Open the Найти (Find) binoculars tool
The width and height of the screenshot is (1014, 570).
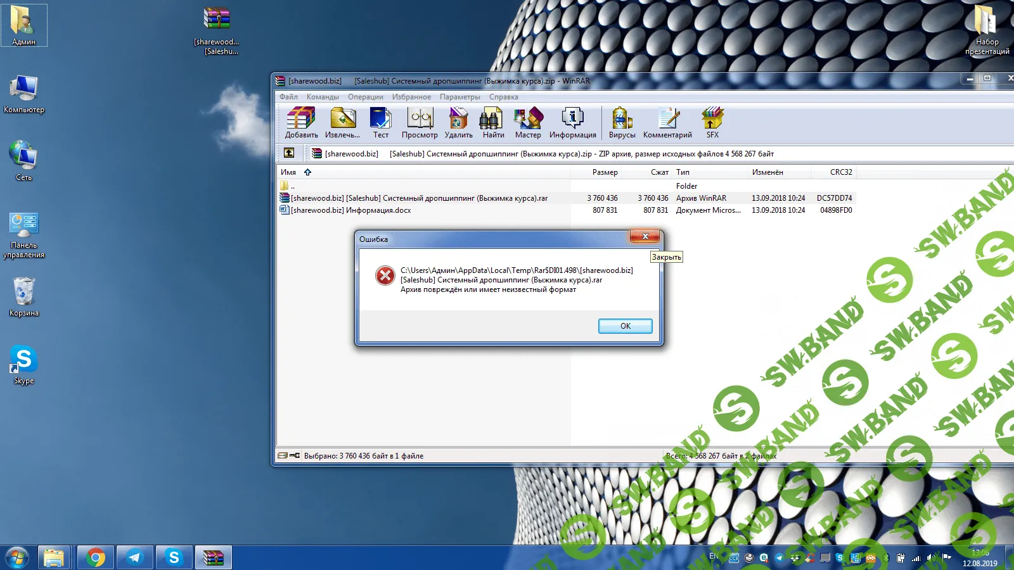click(x=493, y=122)
